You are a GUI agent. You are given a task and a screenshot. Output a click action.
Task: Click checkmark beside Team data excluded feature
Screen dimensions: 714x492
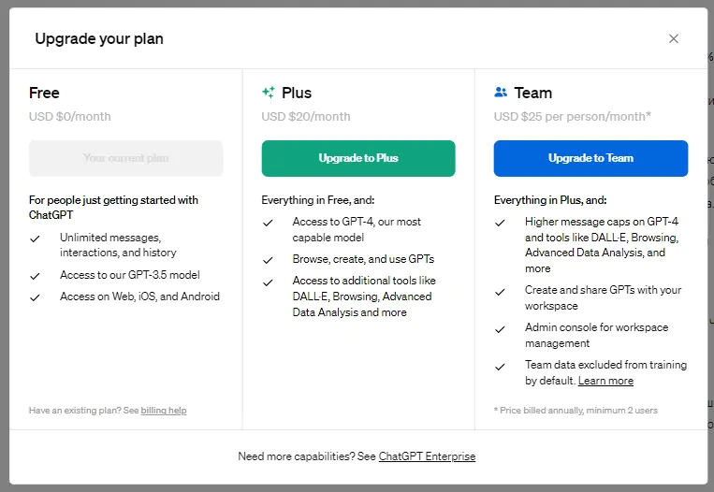[x=501, y=366]
